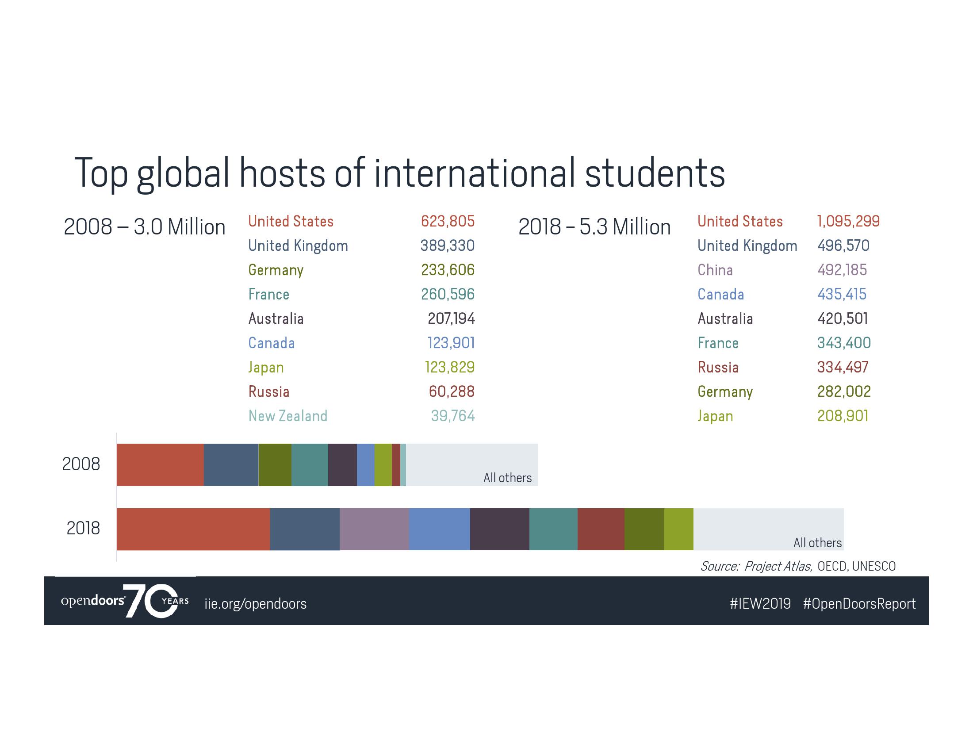This screenshot has width=973, height=752.
Task: Click the United States value 1,095,299
Action: click(848, 222)
